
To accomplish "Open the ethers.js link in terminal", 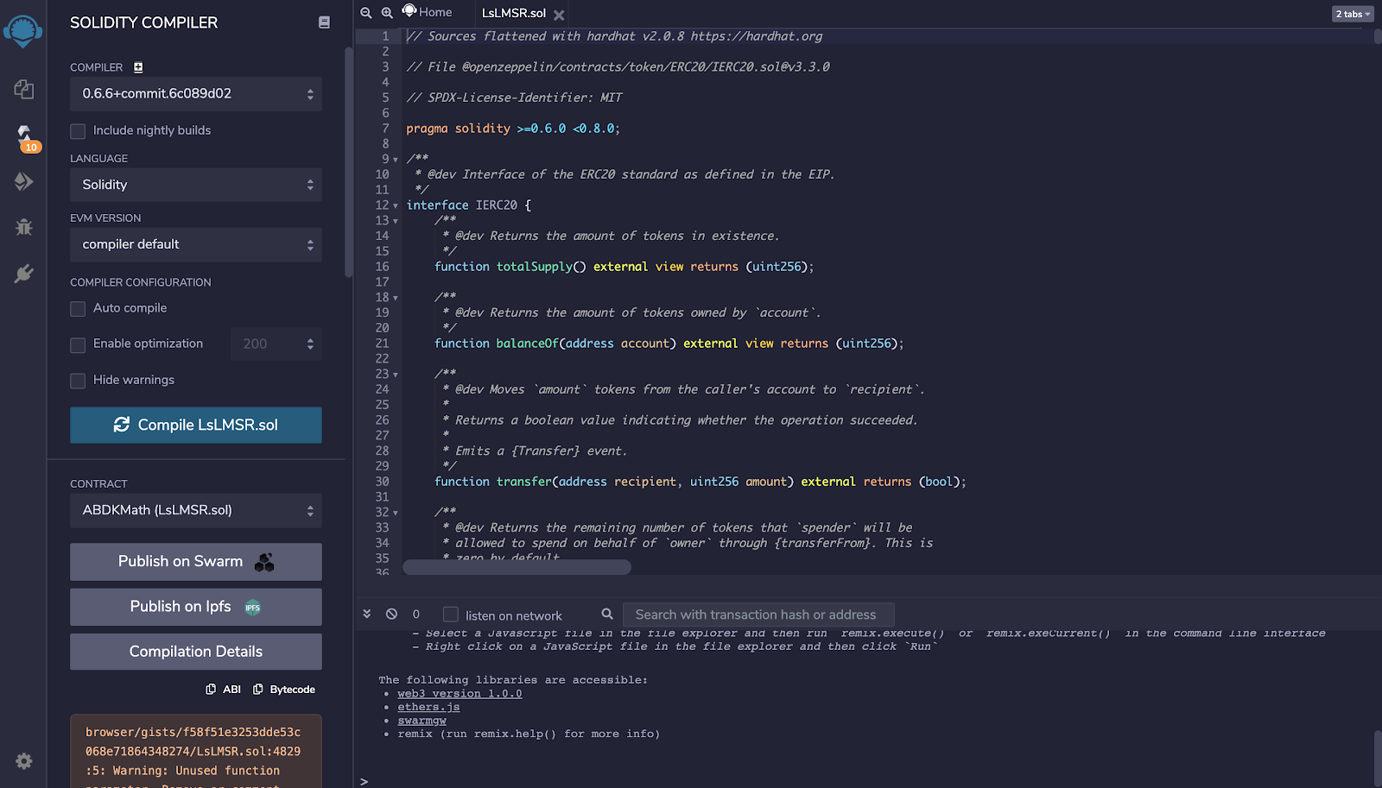I will click(428, 707).
